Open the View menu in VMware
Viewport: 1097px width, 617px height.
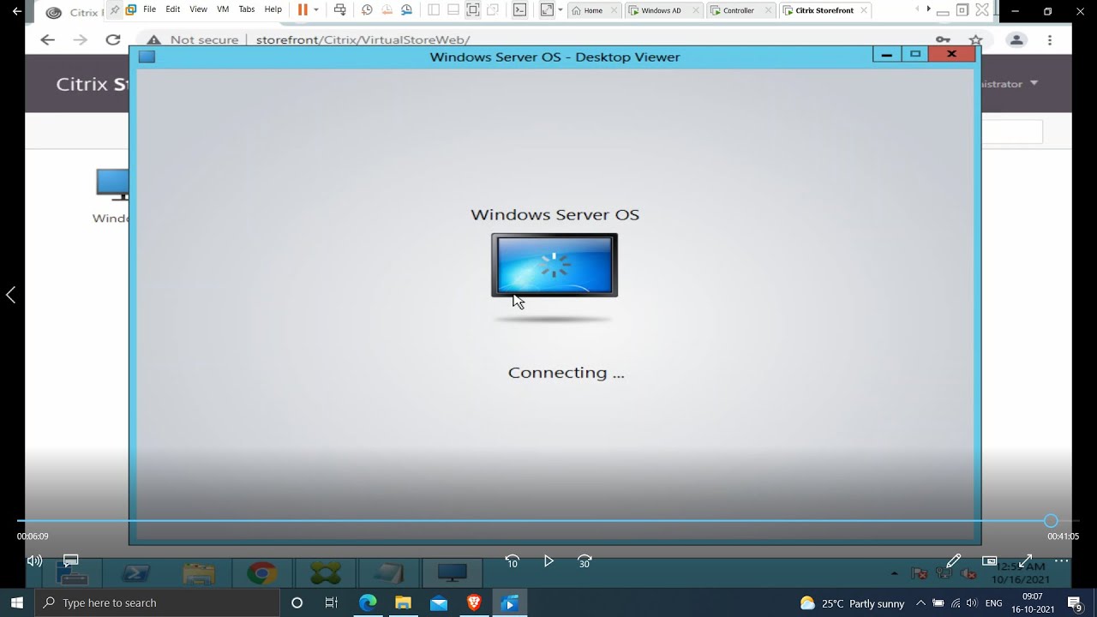(x=198, y=9)
